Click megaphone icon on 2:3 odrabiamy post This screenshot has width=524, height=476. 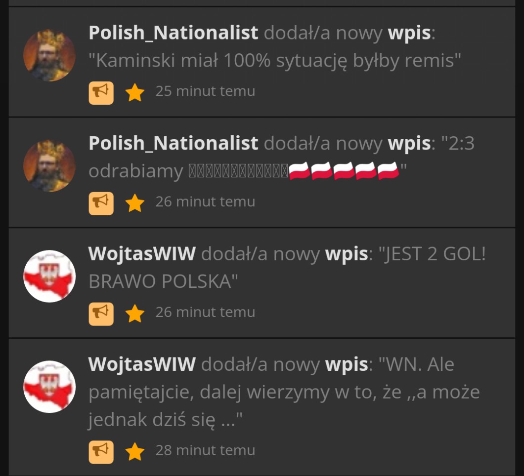coord(101,203)
